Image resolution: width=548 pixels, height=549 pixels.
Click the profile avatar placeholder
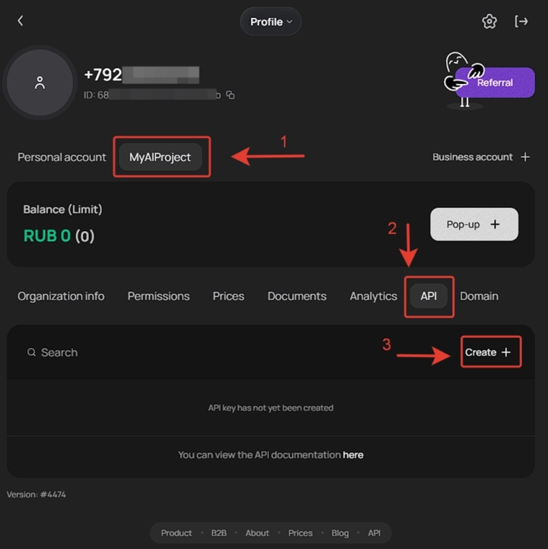click(x=40, y=83)
